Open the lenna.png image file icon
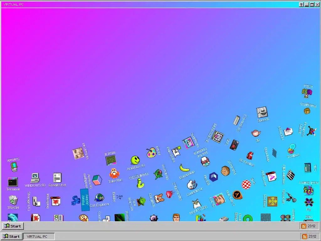321x241 pixels. point(55,201)
